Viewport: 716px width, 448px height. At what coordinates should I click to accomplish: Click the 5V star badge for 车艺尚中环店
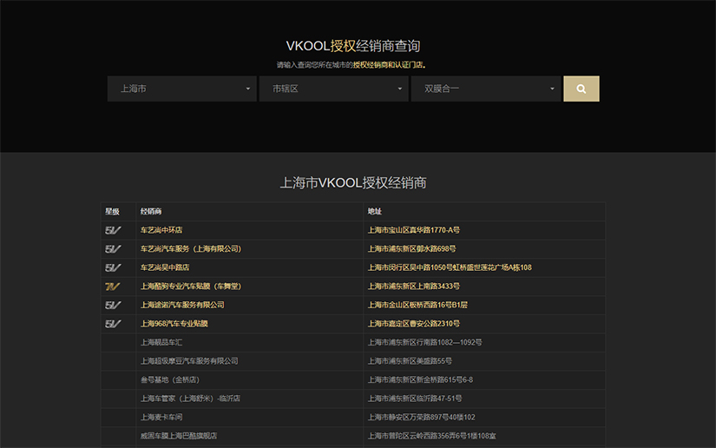tap(113, 230)
